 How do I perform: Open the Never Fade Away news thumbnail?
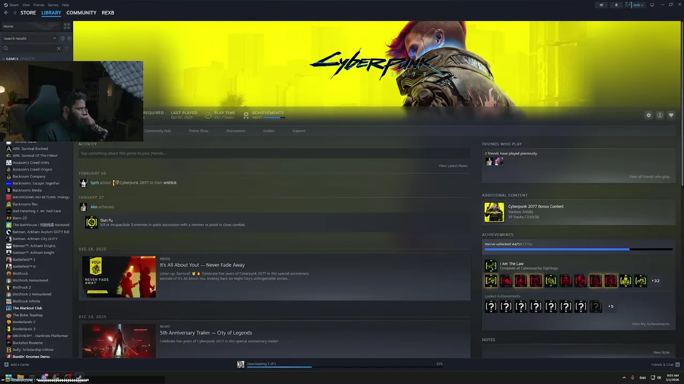point(119,277)
